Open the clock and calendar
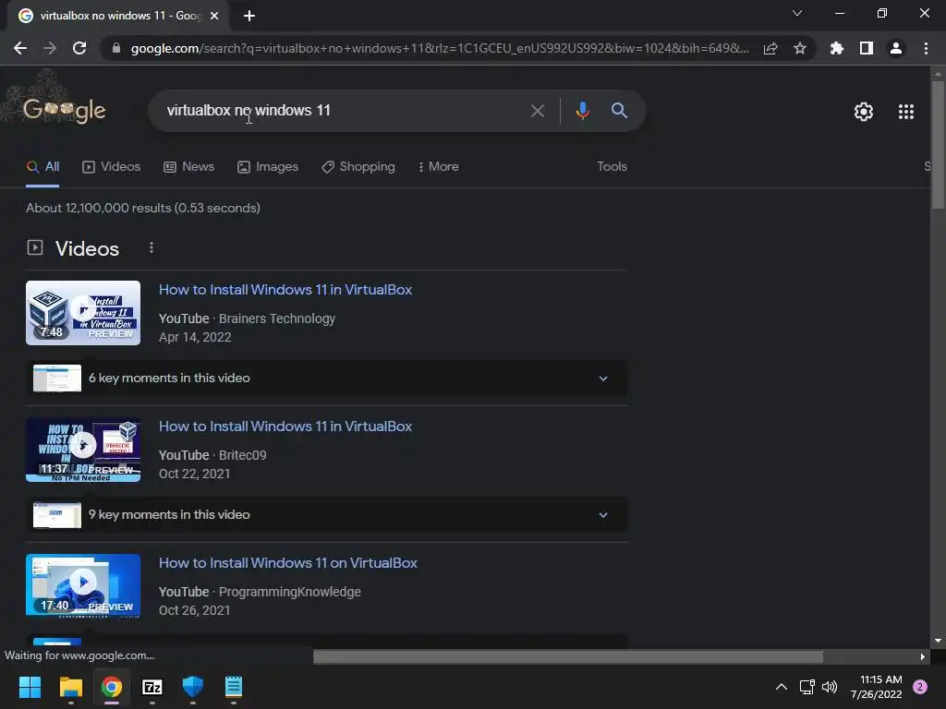946x709 pixels. tap(877, 687)
